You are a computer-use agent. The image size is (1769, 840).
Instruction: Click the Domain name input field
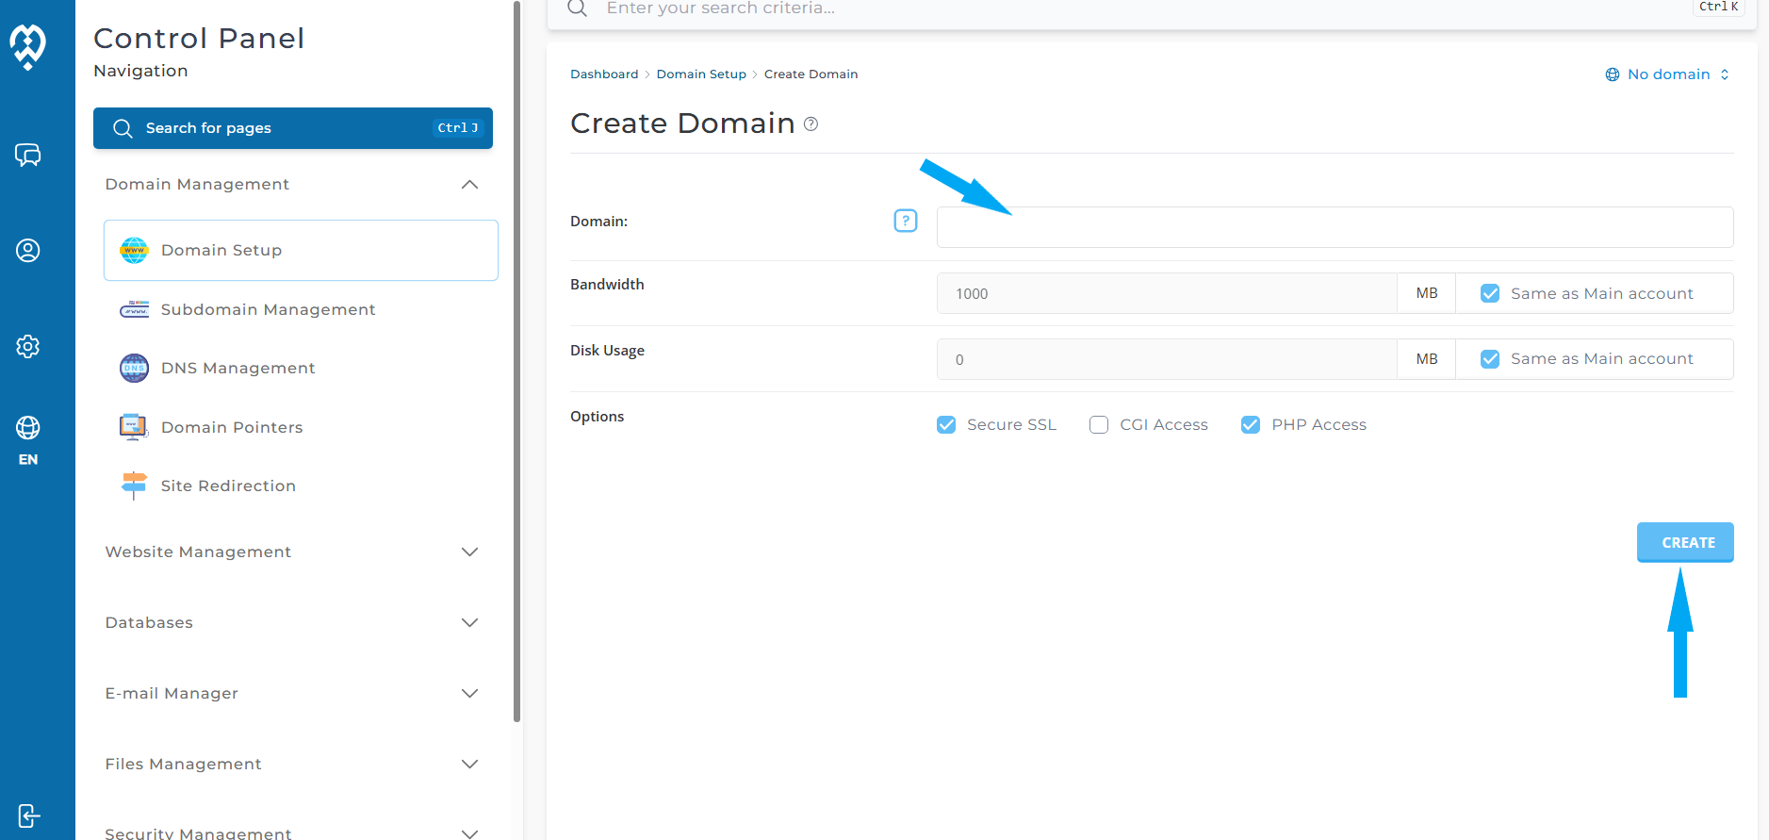tap(1335, 227)
